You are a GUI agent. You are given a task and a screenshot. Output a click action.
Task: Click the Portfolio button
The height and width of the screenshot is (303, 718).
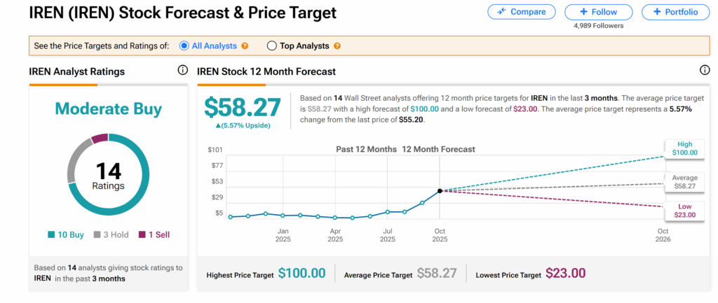(675, 12)
